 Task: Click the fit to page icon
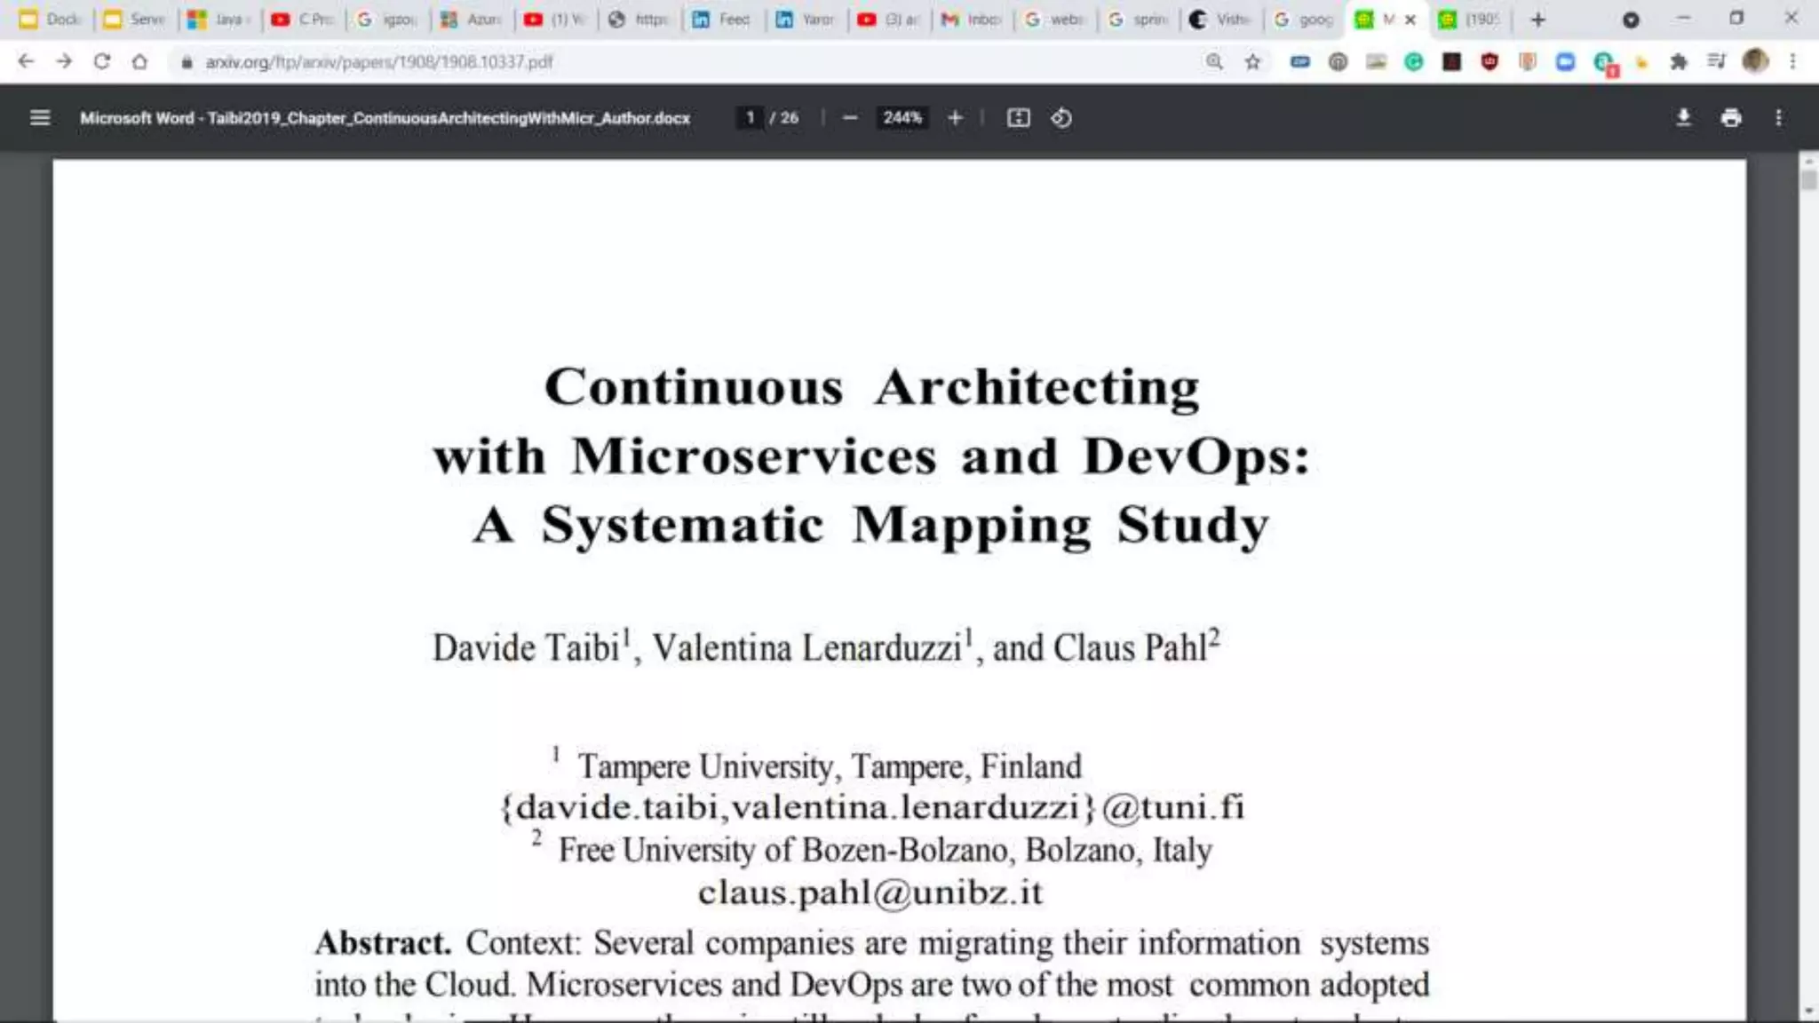(1018, 117)
